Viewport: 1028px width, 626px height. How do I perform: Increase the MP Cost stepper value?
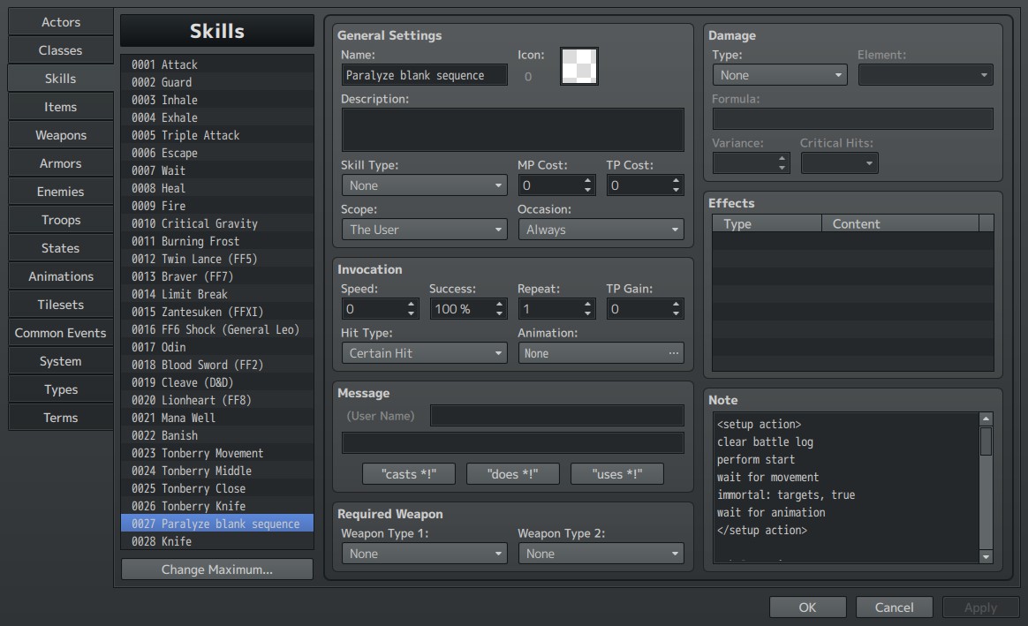pos(587,180)
